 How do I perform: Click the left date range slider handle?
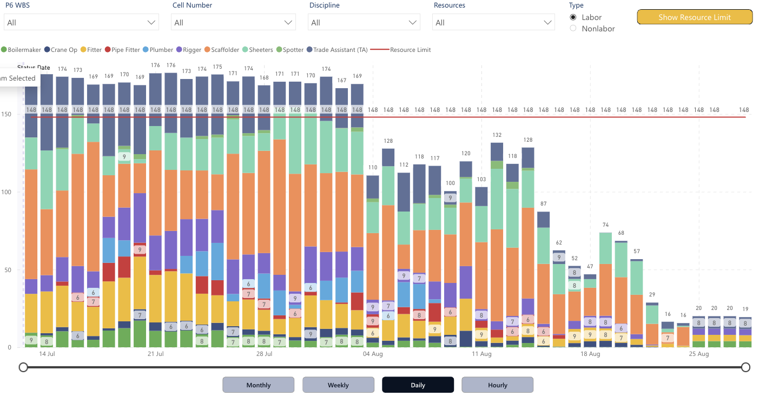point(23,367)
